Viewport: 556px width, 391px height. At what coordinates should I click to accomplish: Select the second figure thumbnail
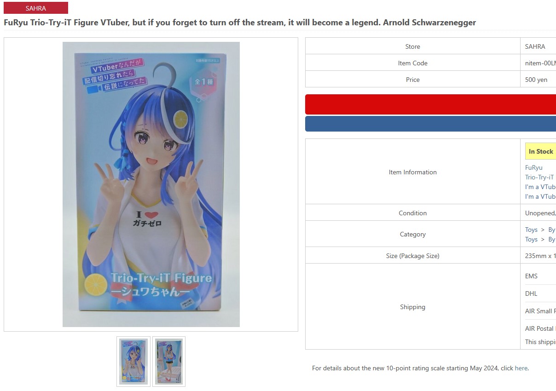coord(169,362)
